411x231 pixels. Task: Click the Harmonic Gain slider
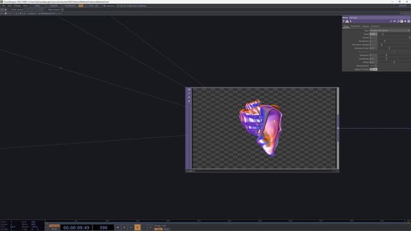394,48
